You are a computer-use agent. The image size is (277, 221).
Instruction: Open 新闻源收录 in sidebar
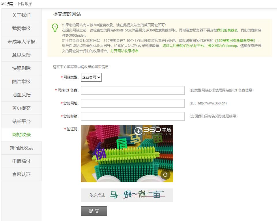[21, 148]
